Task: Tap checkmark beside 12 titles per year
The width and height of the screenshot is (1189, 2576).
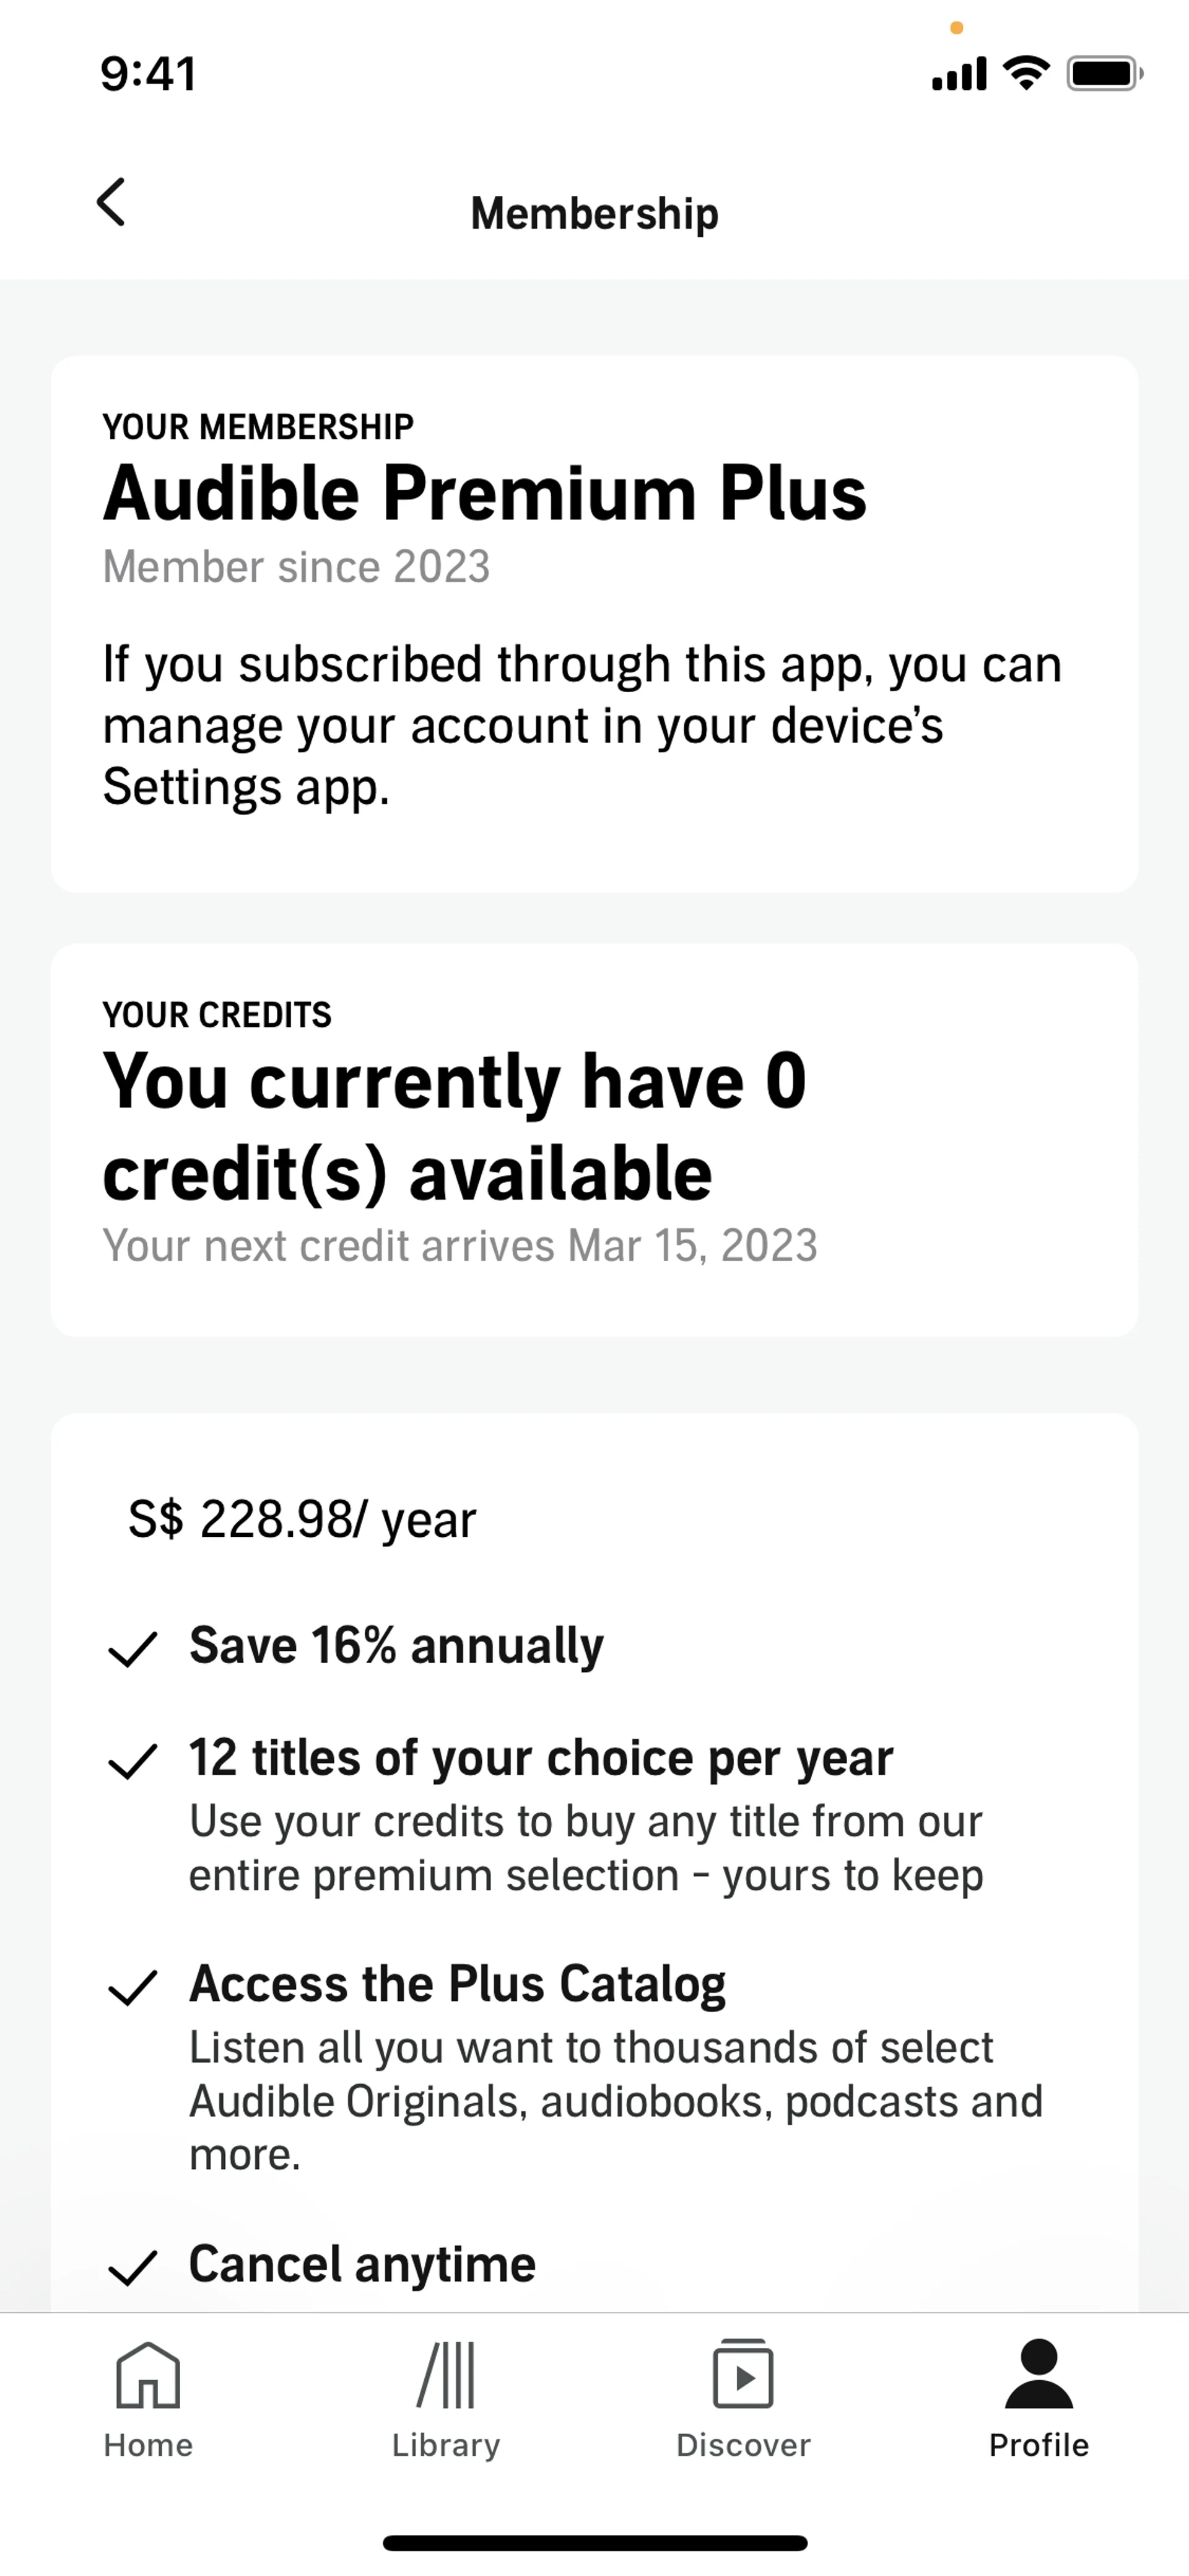Action: (132, 1761)
